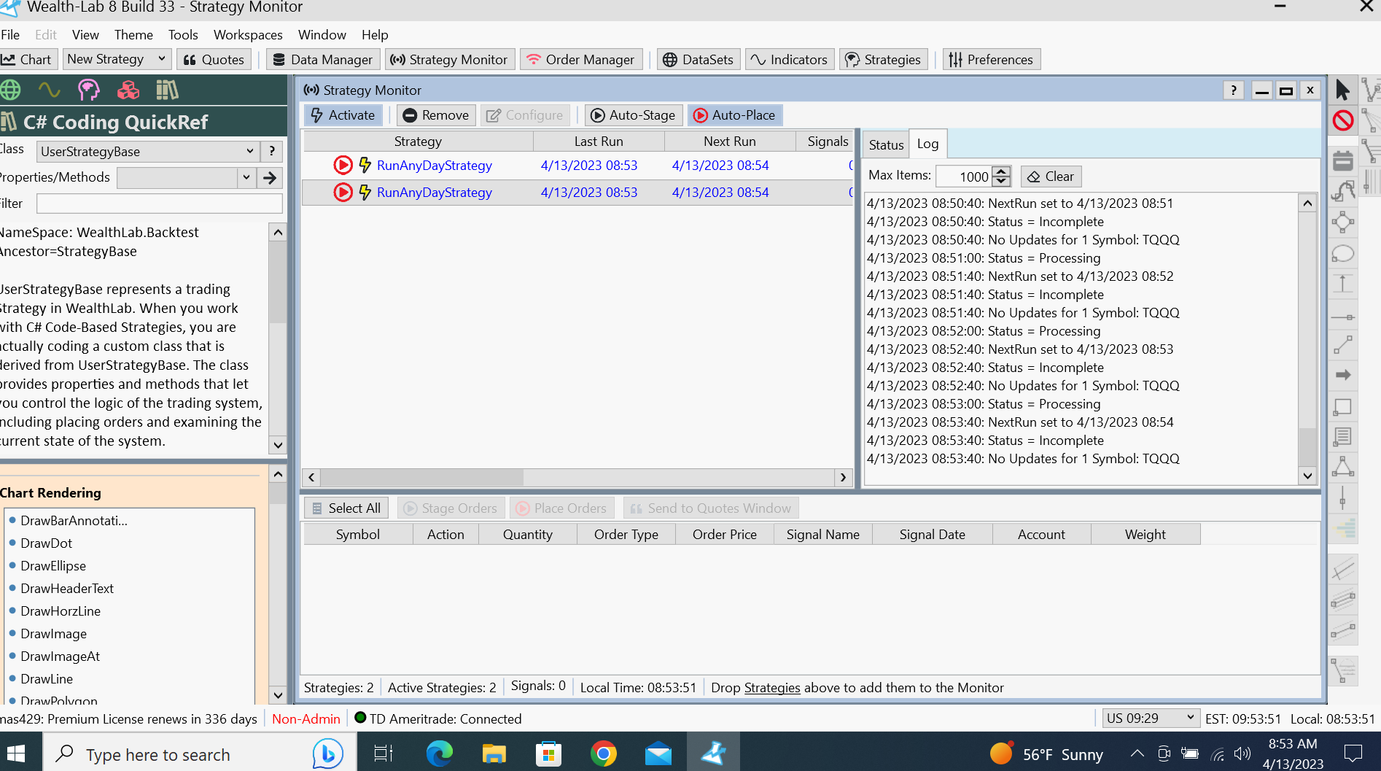Open the US 09:29 market time dropdown
The height and width of the screenshot is (771, 1381).
[x=1190, y=718]
